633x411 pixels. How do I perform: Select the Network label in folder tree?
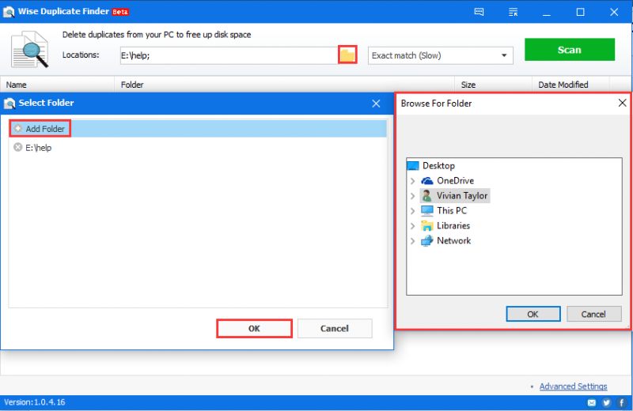coord(453,241)
